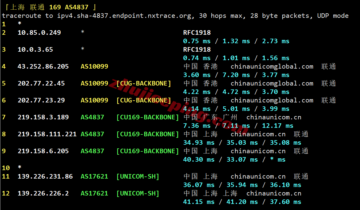The width and height of the screenshot is (360, 210).
Task: Click chinaunicom.cn on hop 11 row
Action: (x=258, y=176)
